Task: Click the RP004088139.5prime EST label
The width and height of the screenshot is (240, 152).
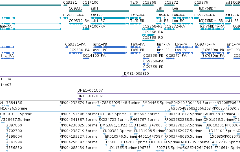Action: coord(78,148)
